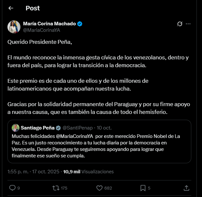The image size is (202, 197).
Task: Reply using the comment bubble icon
Action: click(12, 188)
